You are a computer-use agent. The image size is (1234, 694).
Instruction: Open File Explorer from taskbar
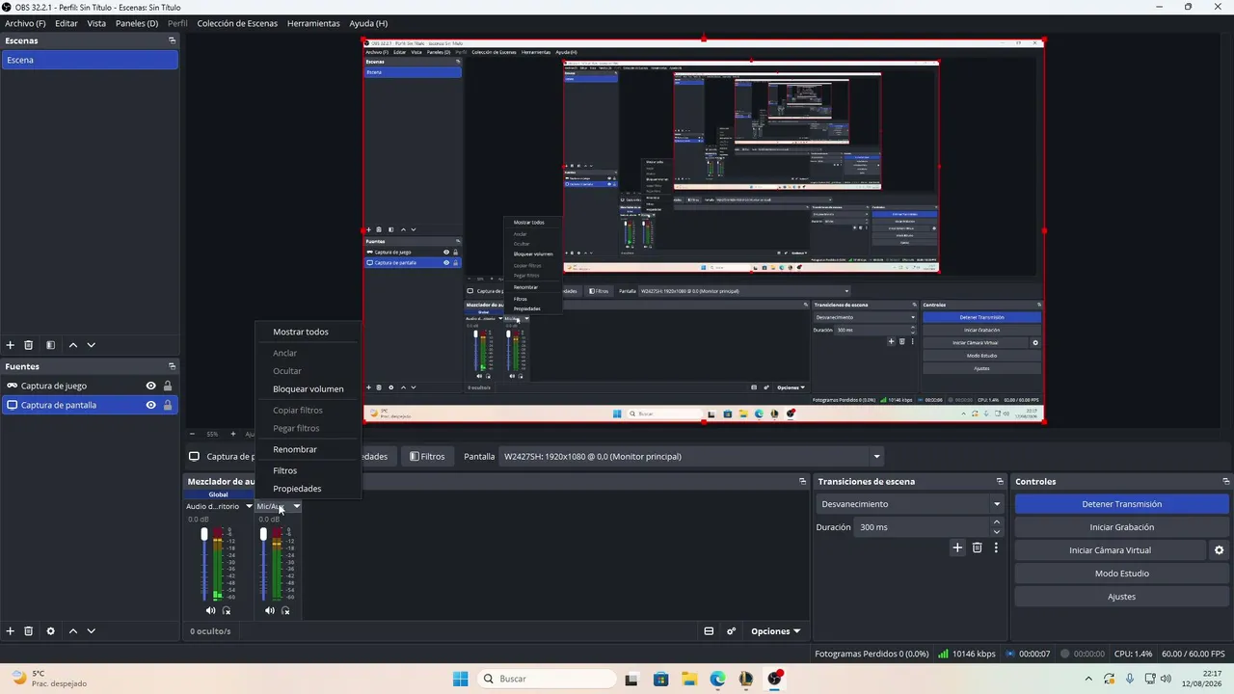pyautogui.click(x=688, y=679)
